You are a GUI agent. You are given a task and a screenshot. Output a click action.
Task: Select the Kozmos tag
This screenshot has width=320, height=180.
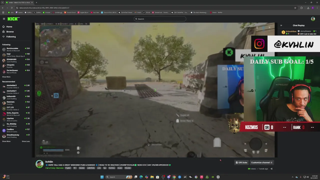[x=112, y=168]
